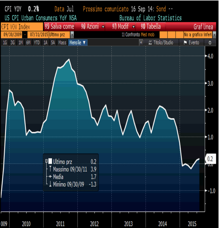Open the Titolo/Studio chart tool
The width and height of the screenshot is (219, 228).
[161, 43]
